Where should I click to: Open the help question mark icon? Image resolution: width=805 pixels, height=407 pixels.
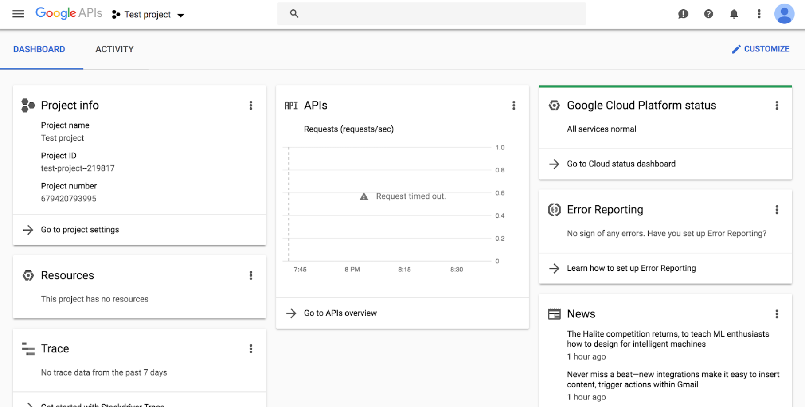708,14
